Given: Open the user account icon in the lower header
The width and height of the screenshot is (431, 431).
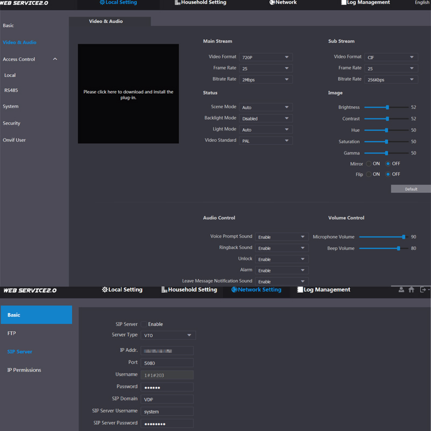Looking at the screenshot, I should coord(401,289).
